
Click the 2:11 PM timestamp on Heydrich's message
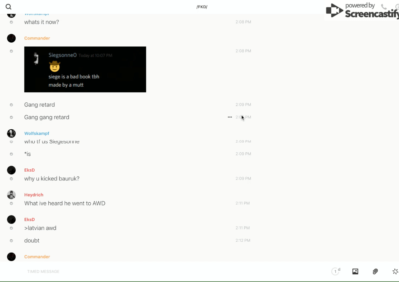[x=243, y=203]
